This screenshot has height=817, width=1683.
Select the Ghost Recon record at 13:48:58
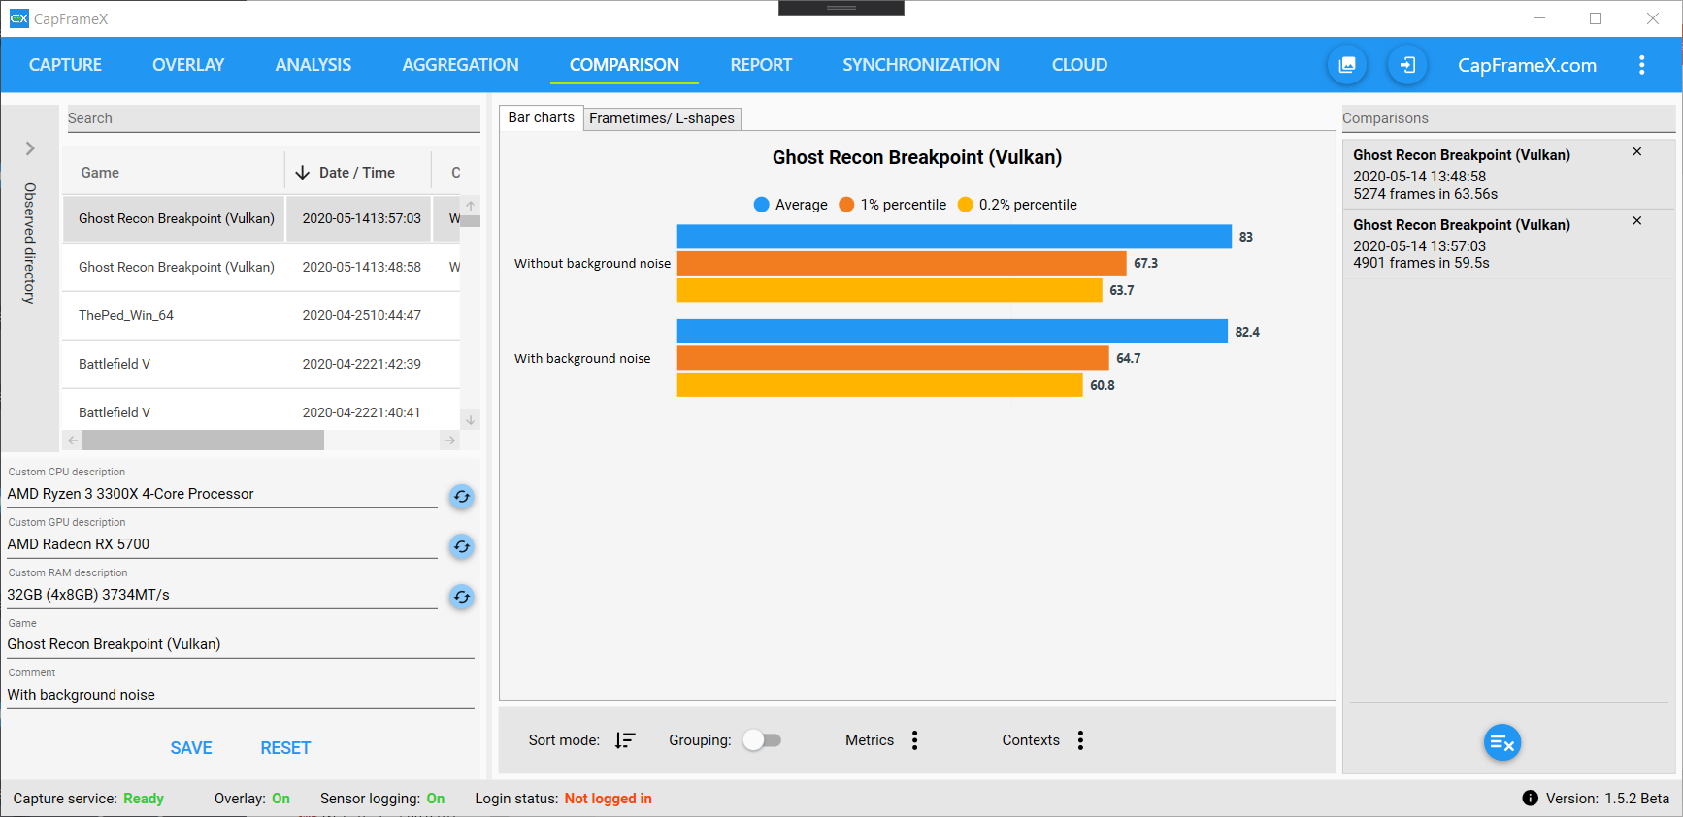click(261, 267)
